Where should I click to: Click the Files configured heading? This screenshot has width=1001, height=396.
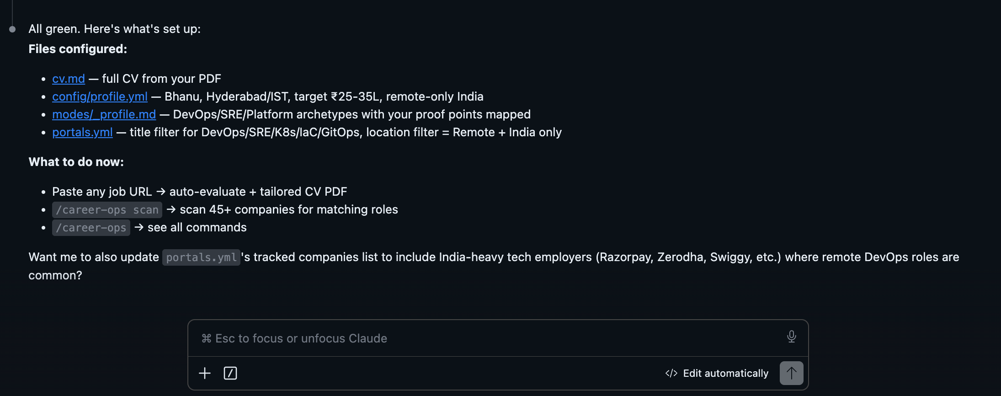pos(78,49)
